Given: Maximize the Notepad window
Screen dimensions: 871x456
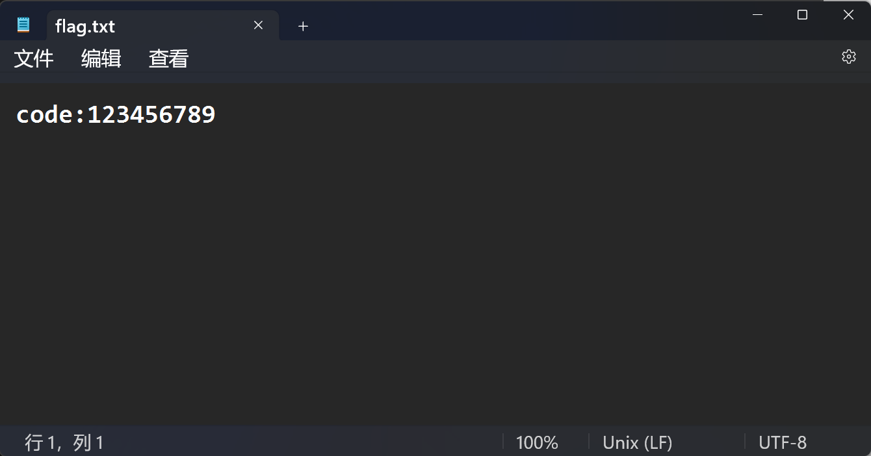Looking at the screenshot, I should tap(802, 15).
